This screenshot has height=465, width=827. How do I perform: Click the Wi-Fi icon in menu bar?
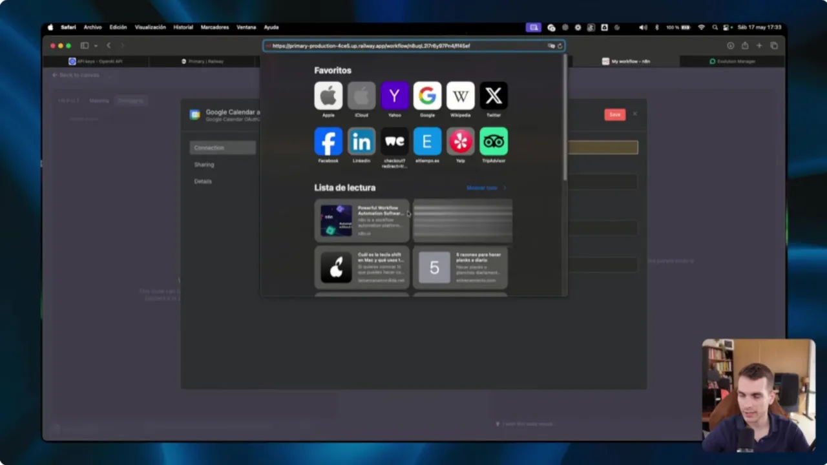point(702,27)
